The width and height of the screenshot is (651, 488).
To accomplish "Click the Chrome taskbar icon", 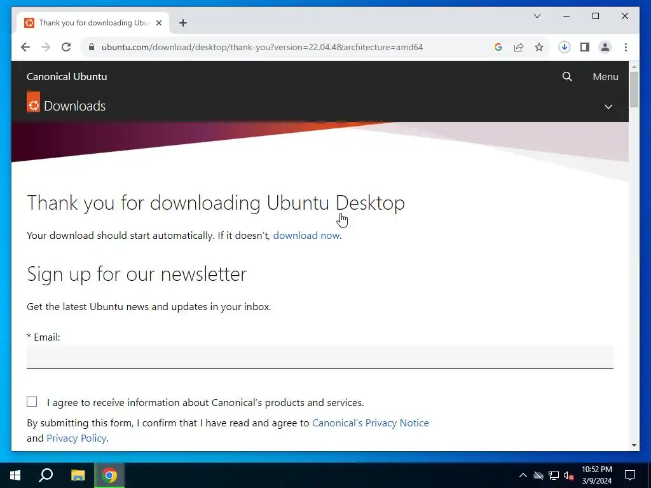I will (109, 475).
